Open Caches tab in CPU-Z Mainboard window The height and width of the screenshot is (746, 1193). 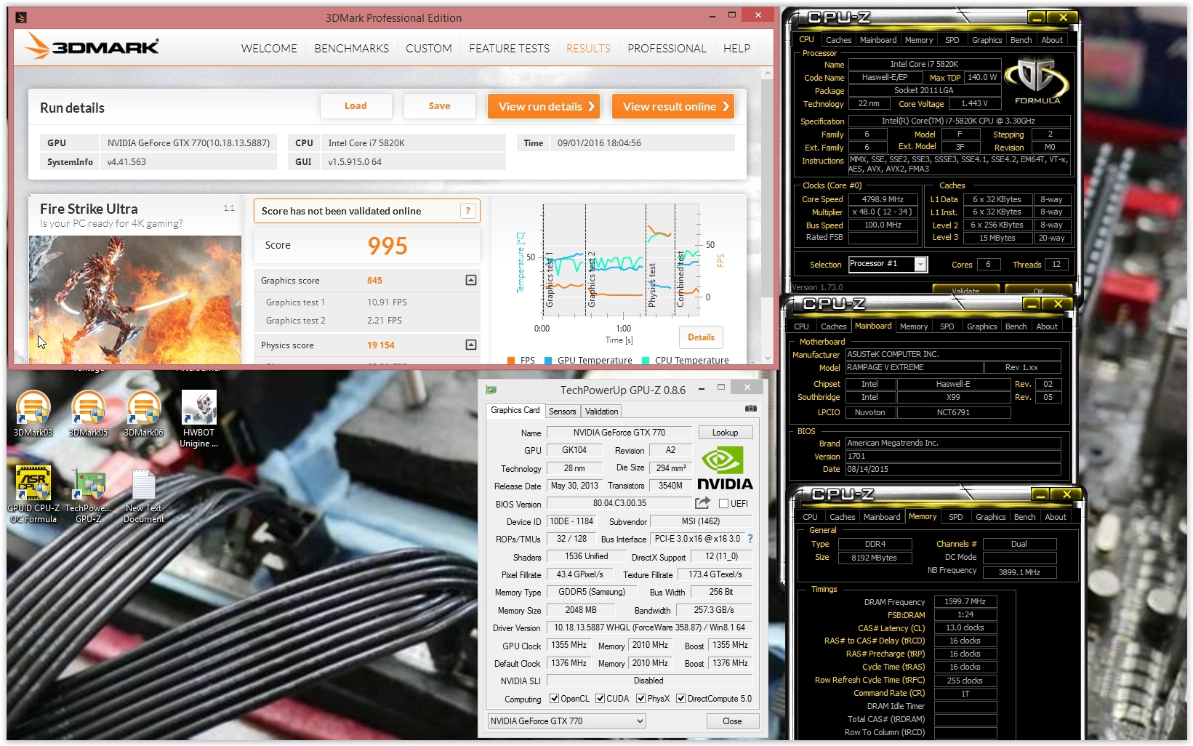point(833,326)
